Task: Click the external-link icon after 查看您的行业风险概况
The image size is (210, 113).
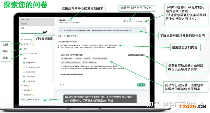Action: click(145, 55)
